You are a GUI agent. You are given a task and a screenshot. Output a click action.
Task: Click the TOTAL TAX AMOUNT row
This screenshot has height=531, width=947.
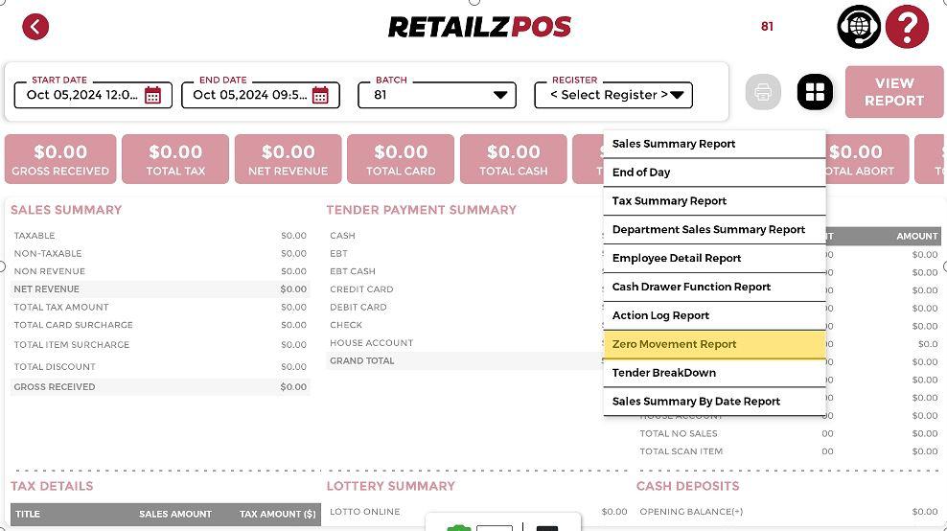160,307
